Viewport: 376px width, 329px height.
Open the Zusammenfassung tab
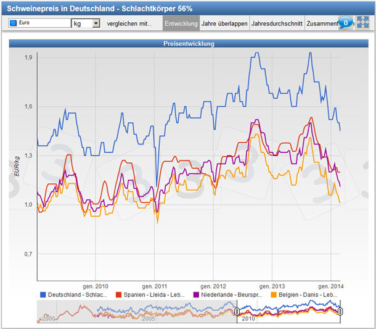click(322, 23)
